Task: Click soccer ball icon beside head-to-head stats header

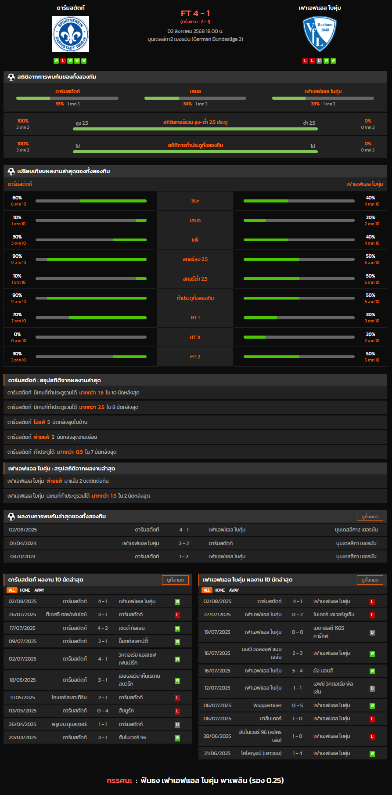Action: 11,77
